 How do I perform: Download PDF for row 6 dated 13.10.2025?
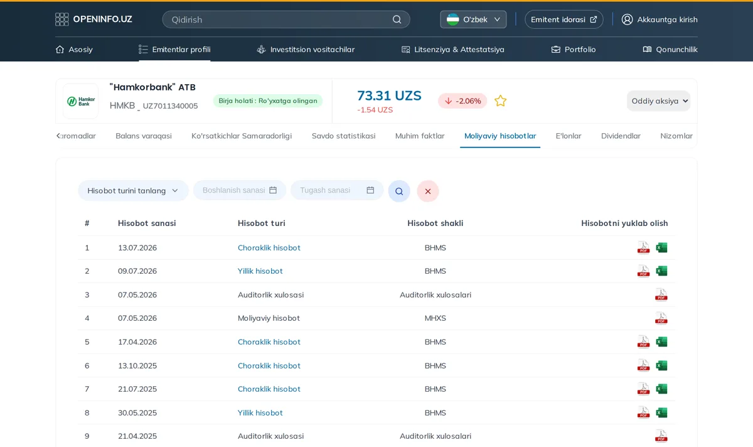point(643,365)
